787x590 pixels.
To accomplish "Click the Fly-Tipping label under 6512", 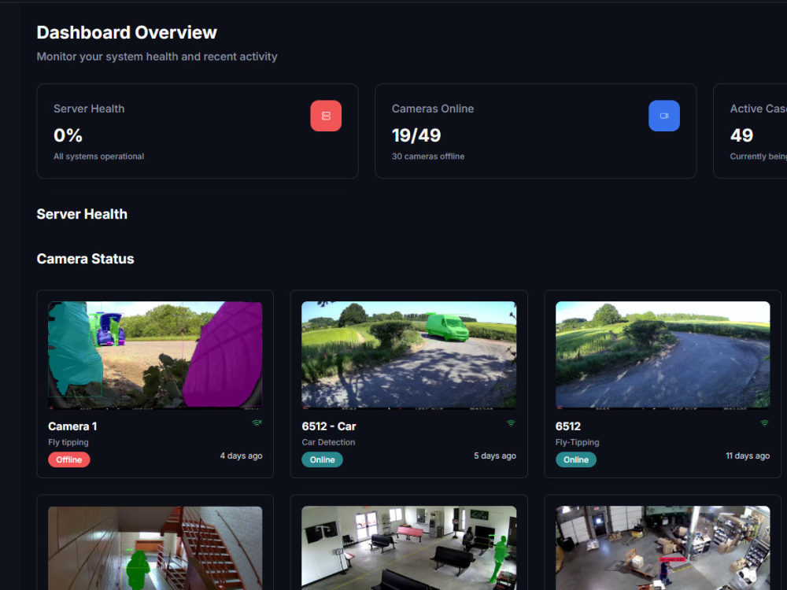I will click(x=577, y=442).
